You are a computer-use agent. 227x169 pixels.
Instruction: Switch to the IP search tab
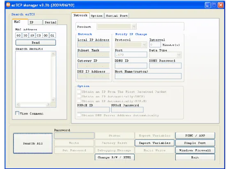pos(35,22)
